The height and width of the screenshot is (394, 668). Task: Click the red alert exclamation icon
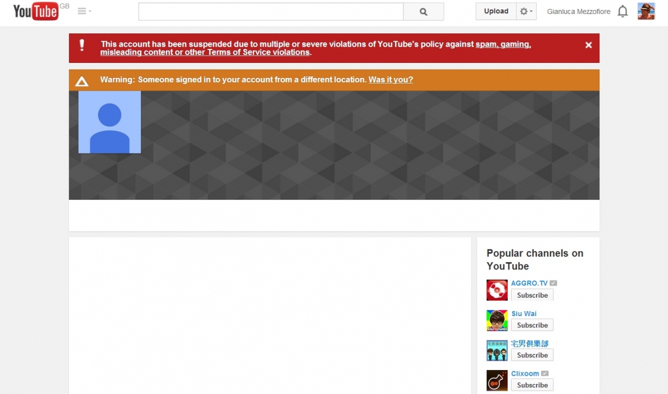(82, 46)
